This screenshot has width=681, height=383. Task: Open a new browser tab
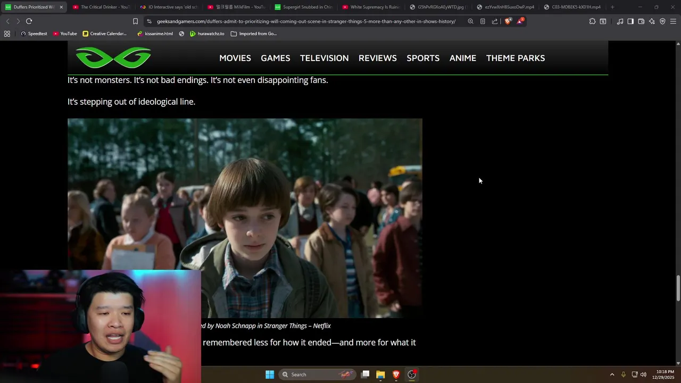tap(612, 7)
